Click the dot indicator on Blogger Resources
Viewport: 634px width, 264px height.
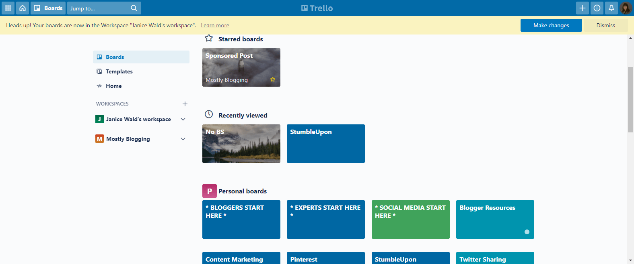tap(527, 232)
